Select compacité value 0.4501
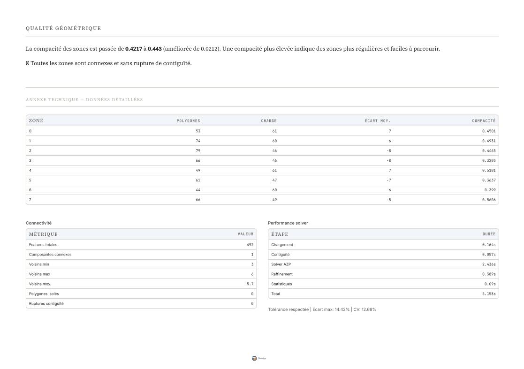The width and height of the screenshot is (524, 369). pyautogui.click(x=489, y=131)
